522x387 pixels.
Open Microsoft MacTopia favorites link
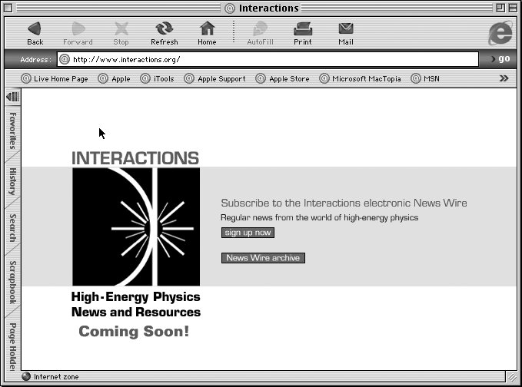click(361, 79)
